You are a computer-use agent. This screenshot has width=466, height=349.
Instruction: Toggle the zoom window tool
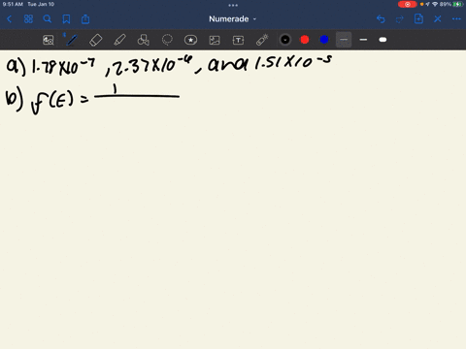click(x=49, y=40)
